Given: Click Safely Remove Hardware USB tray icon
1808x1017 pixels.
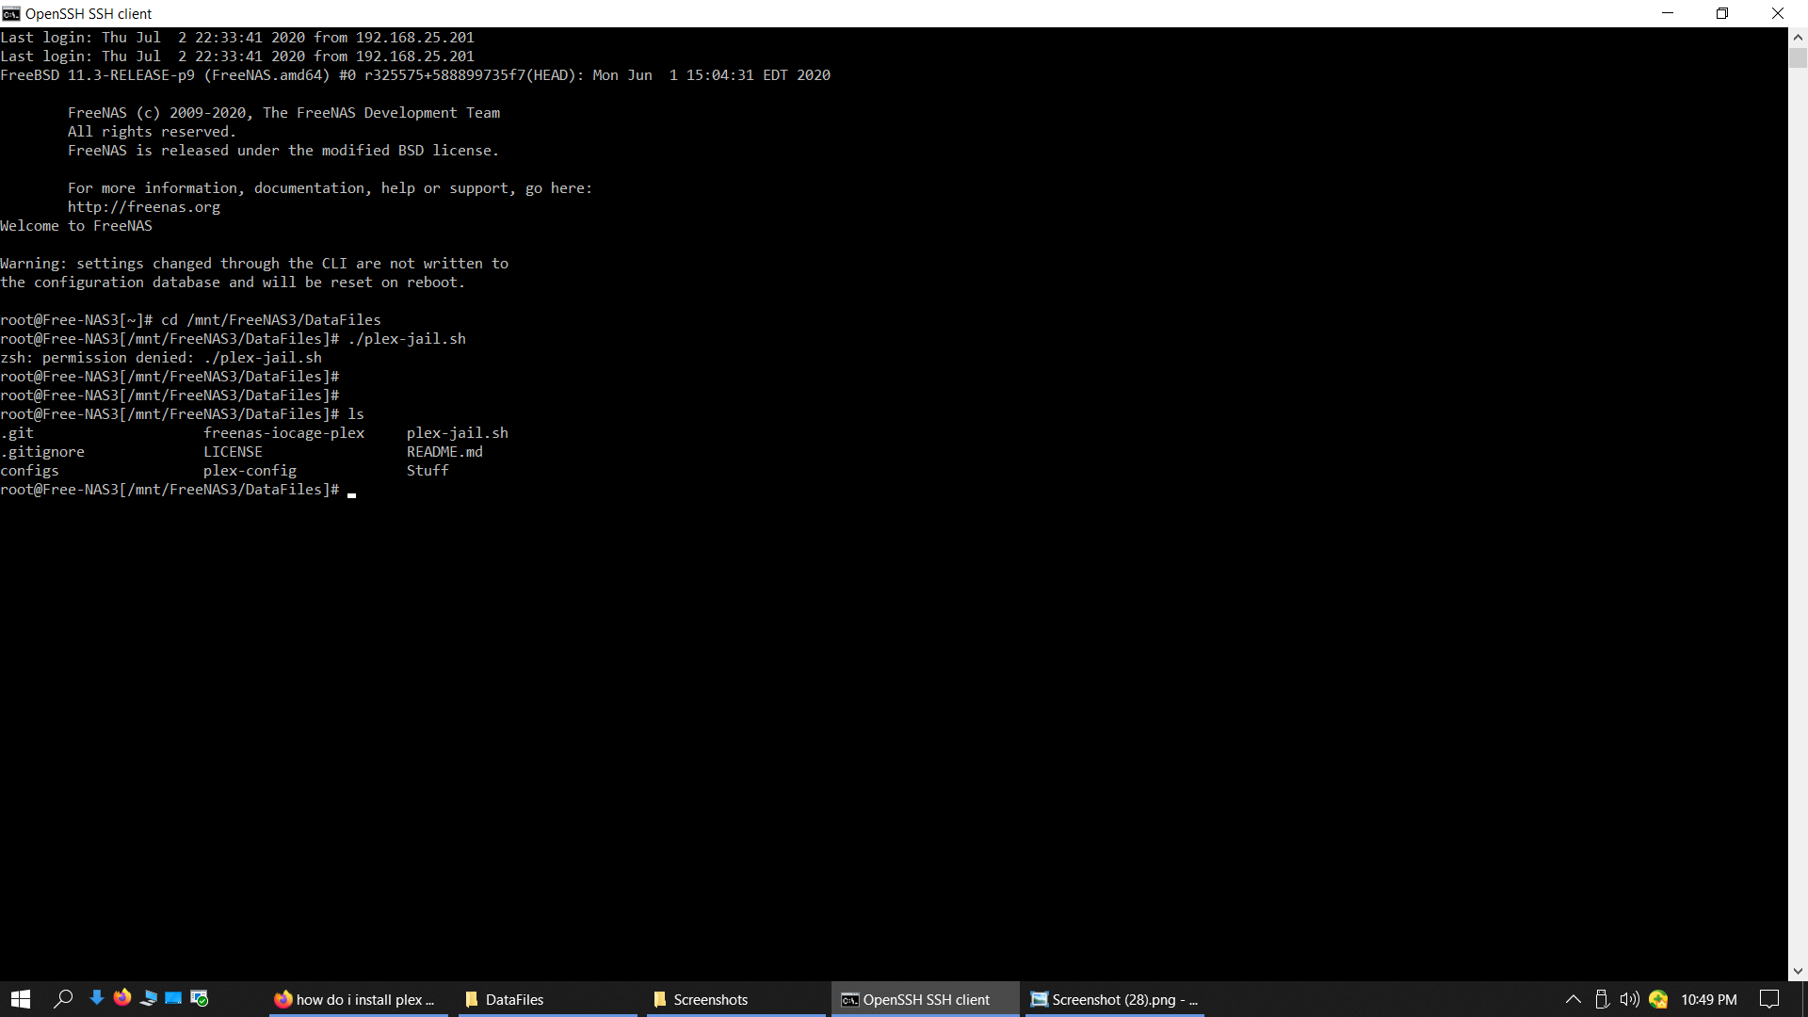Looking at the screenshot, I should pos(1601,999).
